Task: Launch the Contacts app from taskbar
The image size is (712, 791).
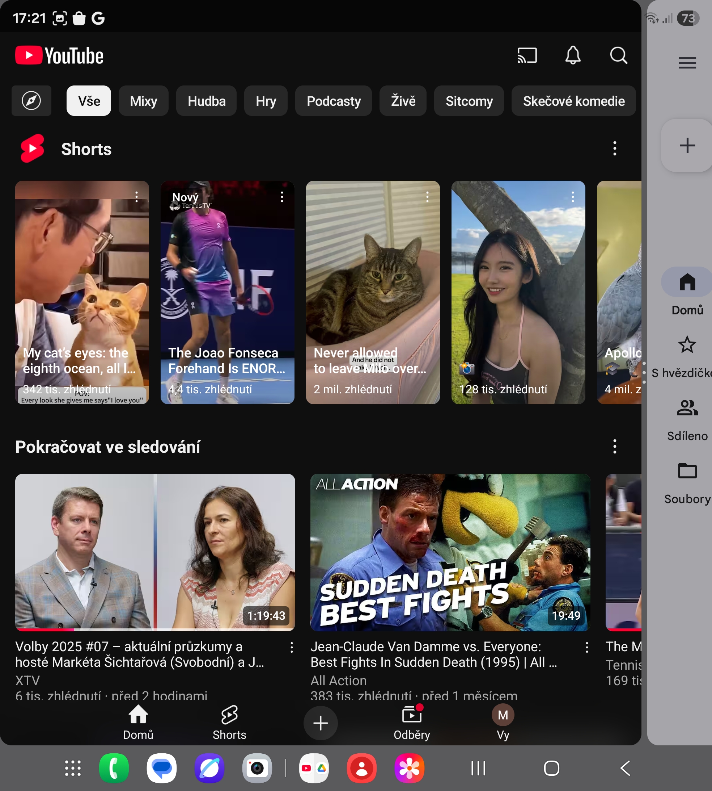Action: coord(362,768)
